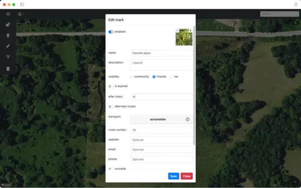Click the trash delete icon
The image size is (301, 188).
pos(8,69)
